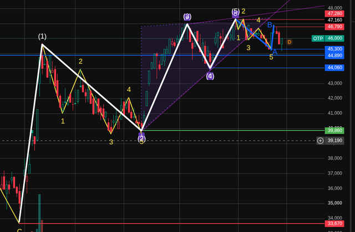The height and width of the screenshot is (232, 355).
Task: Click the 48,000 price scale value
Action: (x=335, y=8)
